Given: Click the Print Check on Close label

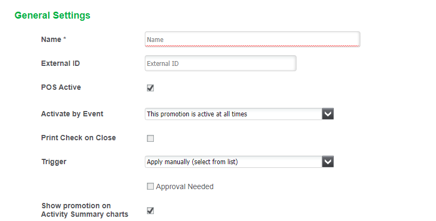Looking at the screenshot, I should pyautogui.click(x=78, y=138).
